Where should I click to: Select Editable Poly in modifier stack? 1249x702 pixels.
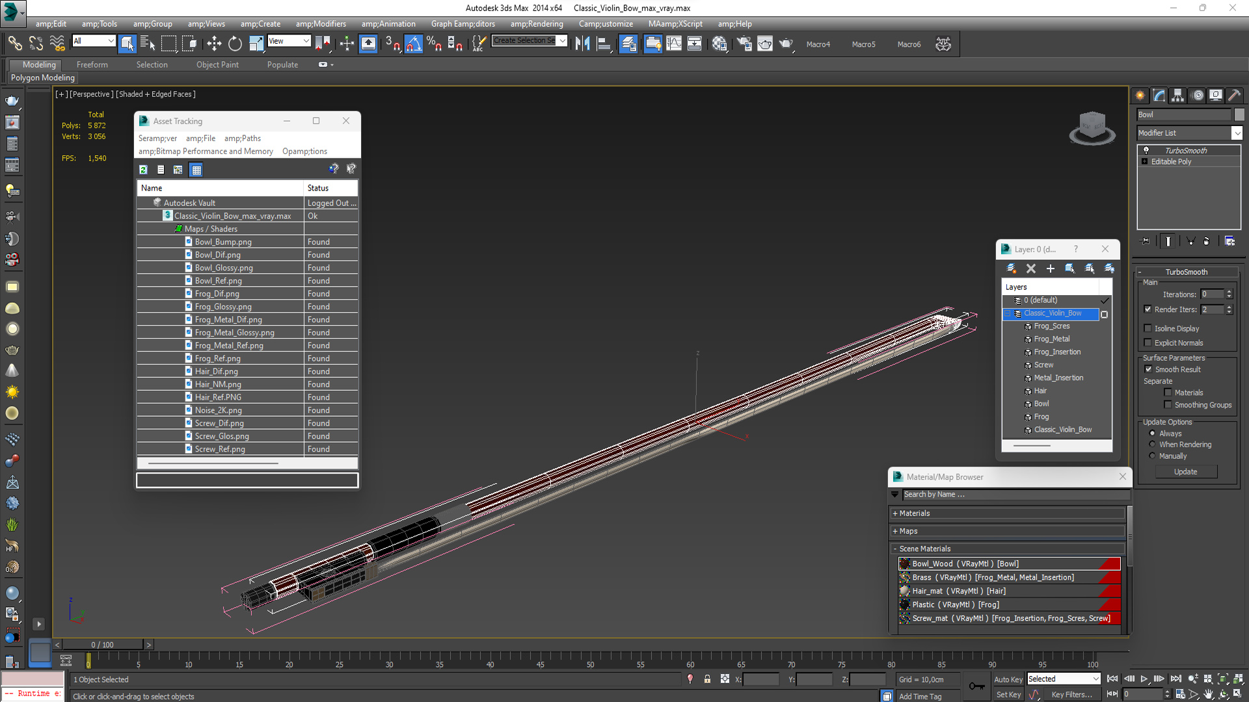click(1171, 162)
